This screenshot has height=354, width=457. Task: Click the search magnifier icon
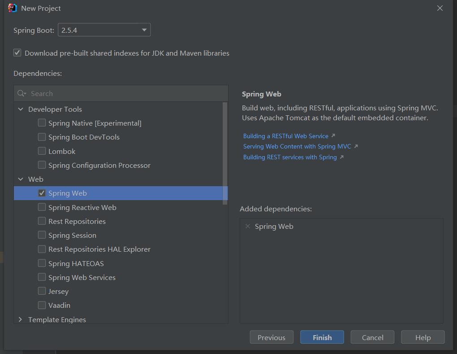pos(21,93)
